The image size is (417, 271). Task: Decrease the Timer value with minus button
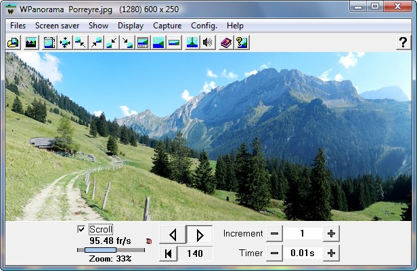point(274,253)
